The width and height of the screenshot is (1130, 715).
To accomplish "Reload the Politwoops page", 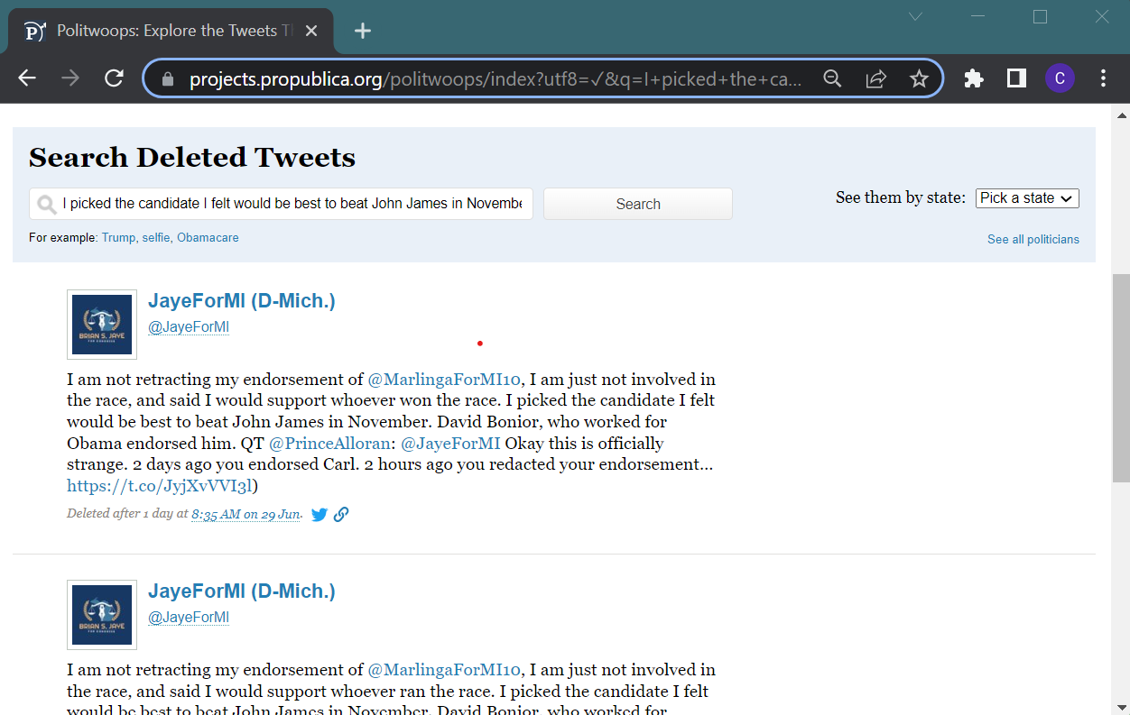I will [x=114, y=78].
